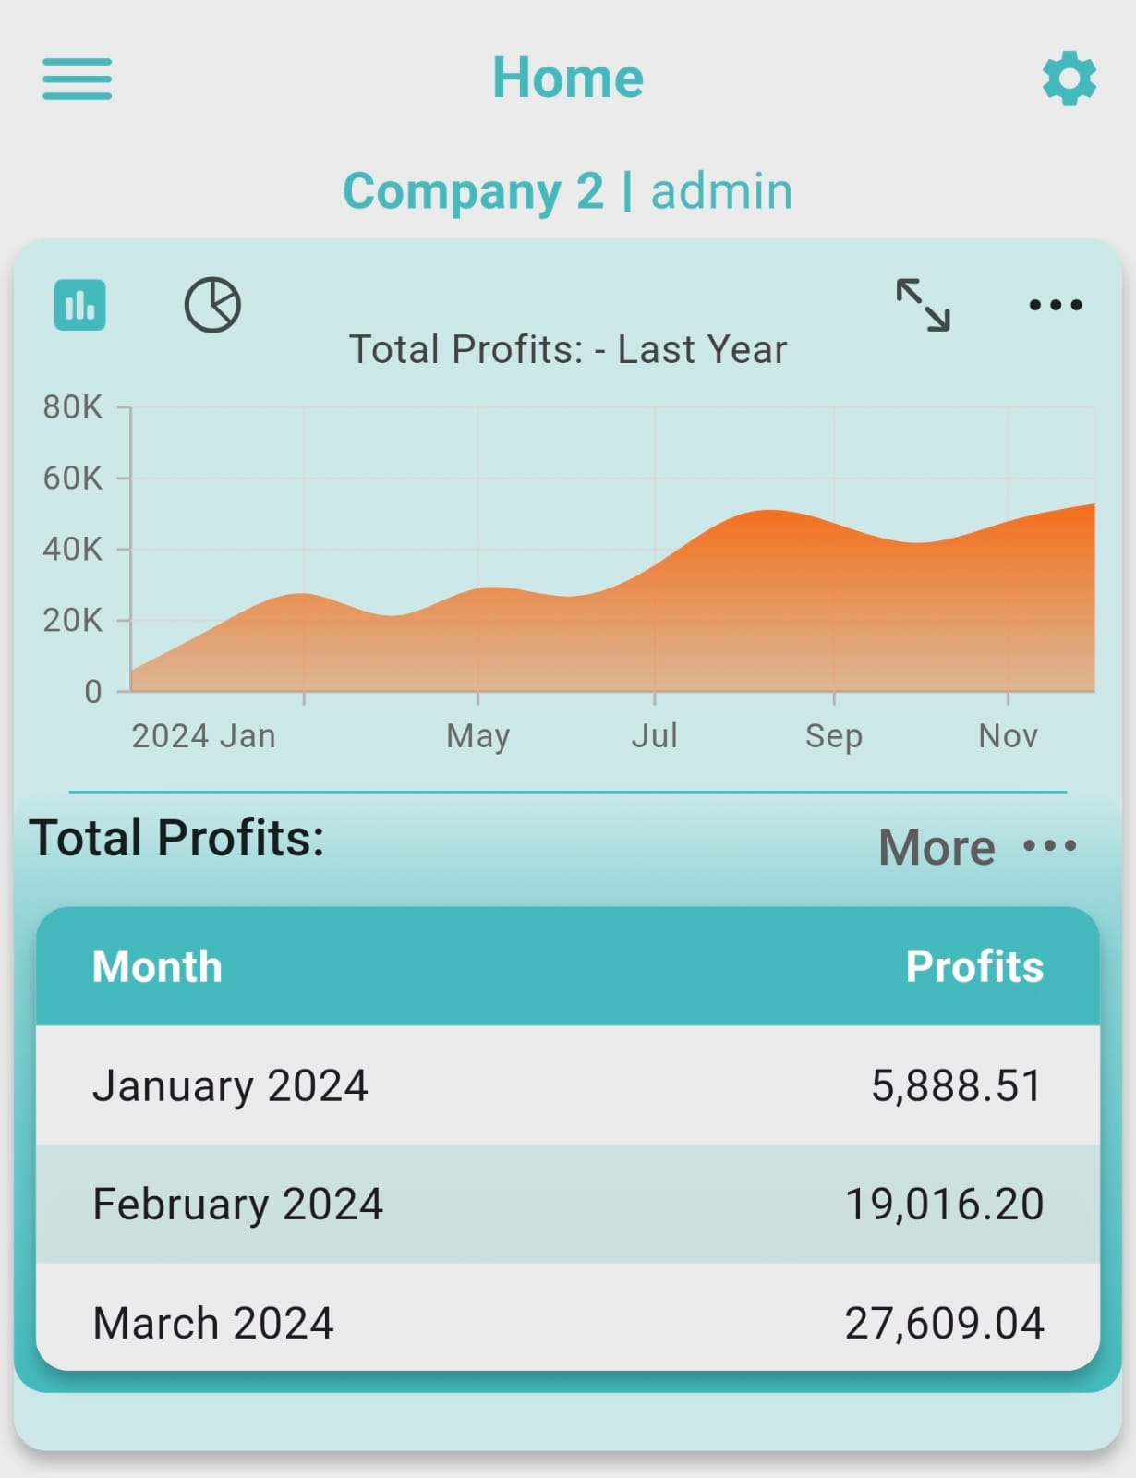Image resolution: width=1136 pixels, height=1478 pixels.
Task: Open settings via the gear icon
Action: coord(1070,79)
